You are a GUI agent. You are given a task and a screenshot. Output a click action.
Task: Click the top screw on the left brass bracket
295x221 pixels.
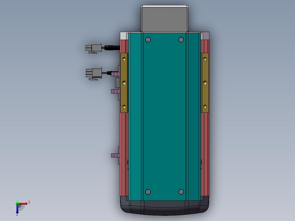(124, 59)
